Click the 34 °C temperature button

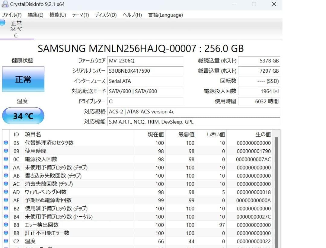point(23,116)
